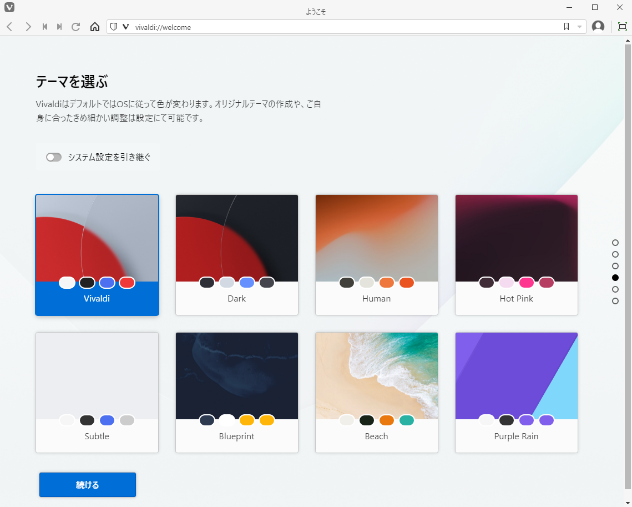The image size is (632, 507).
Task: Choose the Human theme
Action: point(376,255)
